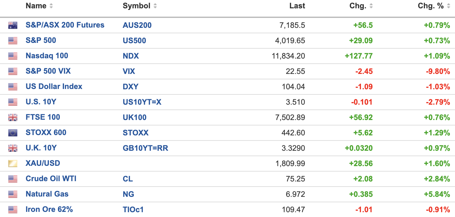This screenshot has width=455, height=217.
Task: Click the GB10YT=RR symbol link
Action: coord(145,148)
